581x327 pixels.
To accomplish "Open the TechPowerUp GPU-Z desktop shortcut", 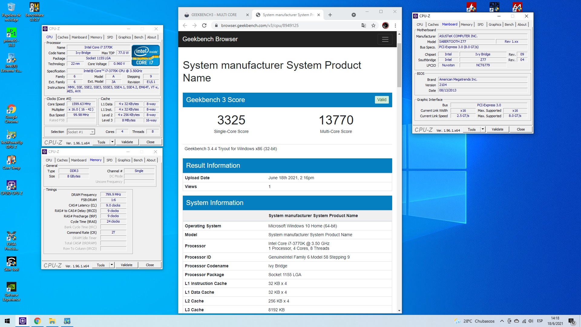I will (11, 139).
